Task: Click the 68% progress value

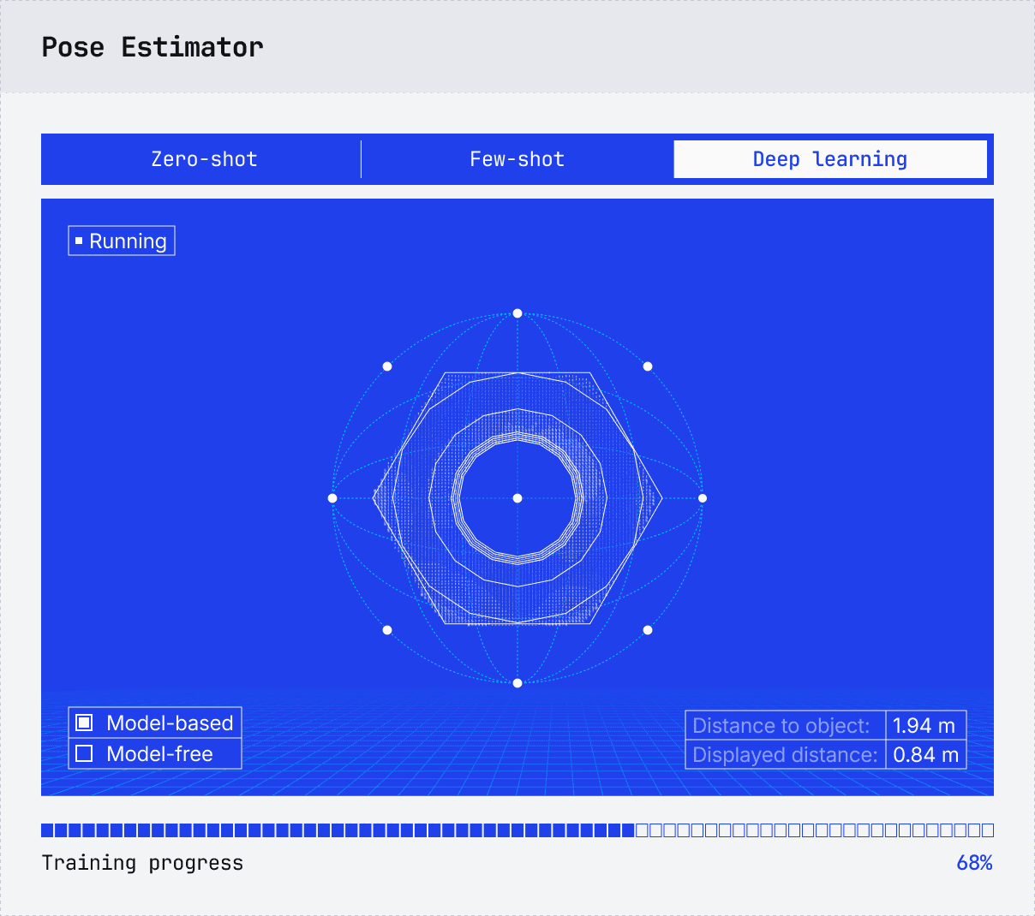Action: 974,863
